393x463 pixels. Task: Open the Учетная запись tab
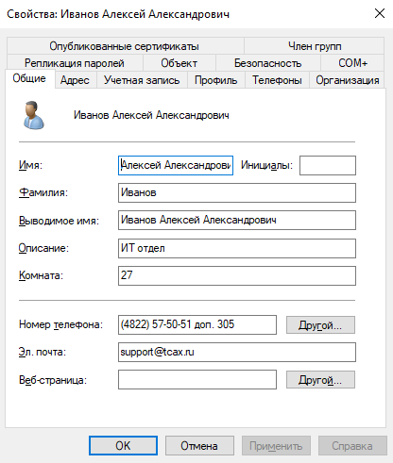pos(142,80)
